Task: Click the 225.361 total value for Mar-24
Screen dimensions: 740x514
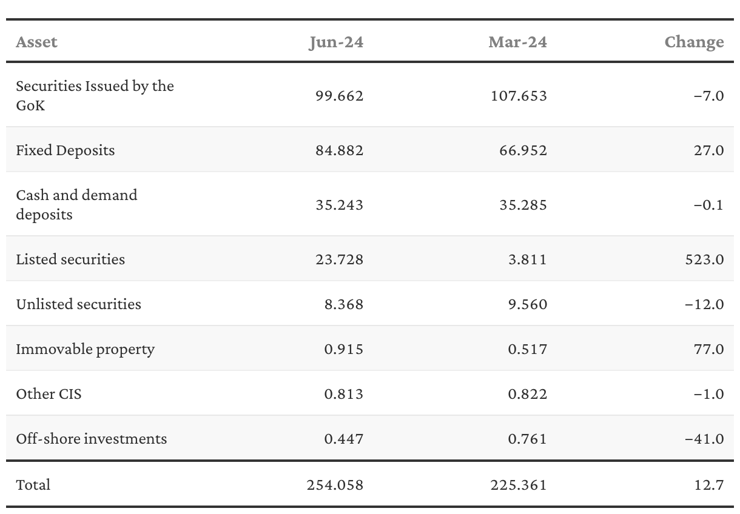Action: [519, 485]
